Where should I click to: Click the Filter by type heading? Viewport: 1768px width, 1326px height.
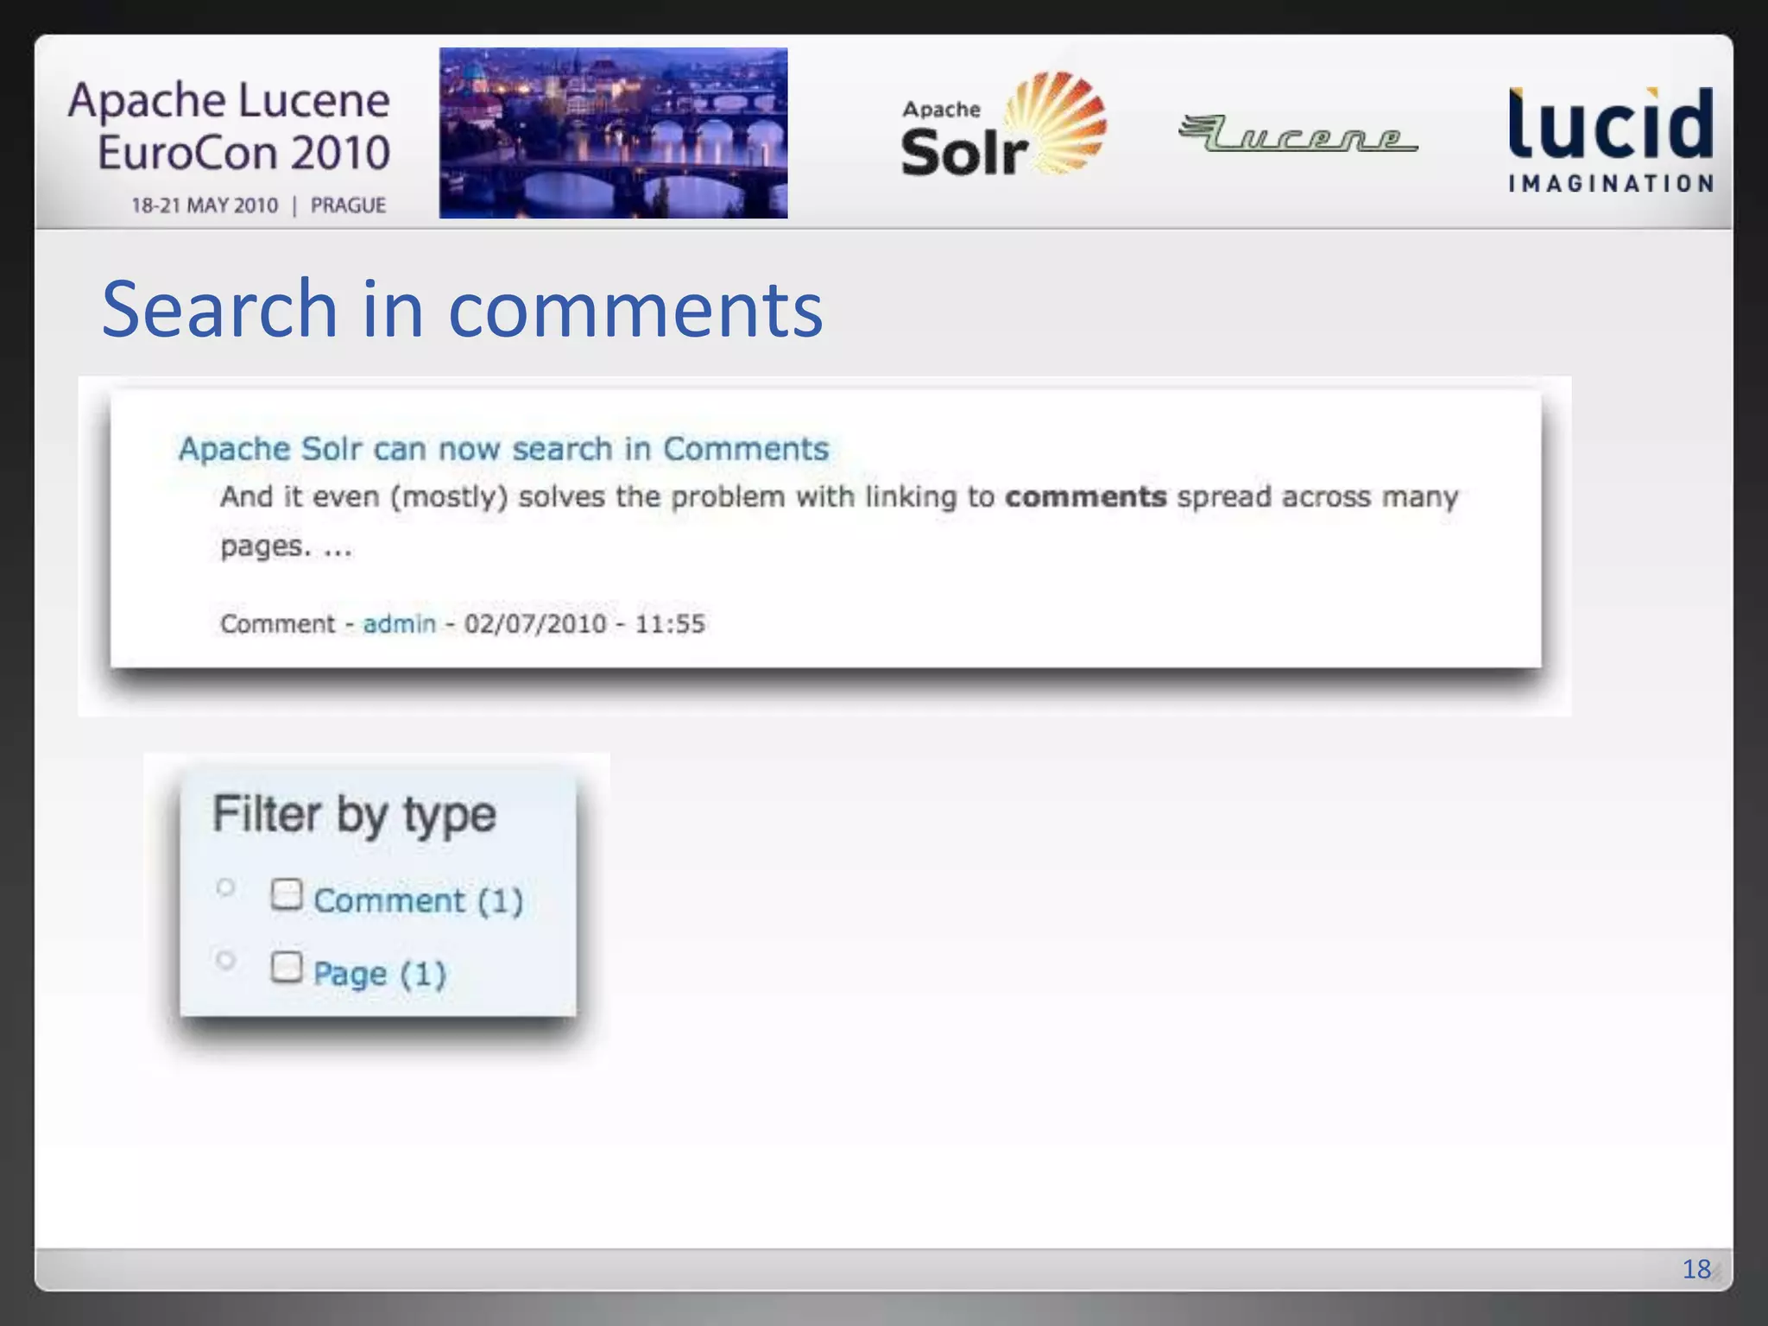pos(354,814)
